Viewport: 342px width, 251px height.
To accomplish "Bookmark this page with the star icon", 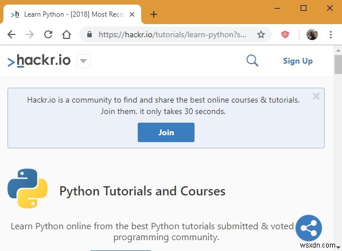I will [261, 34].
